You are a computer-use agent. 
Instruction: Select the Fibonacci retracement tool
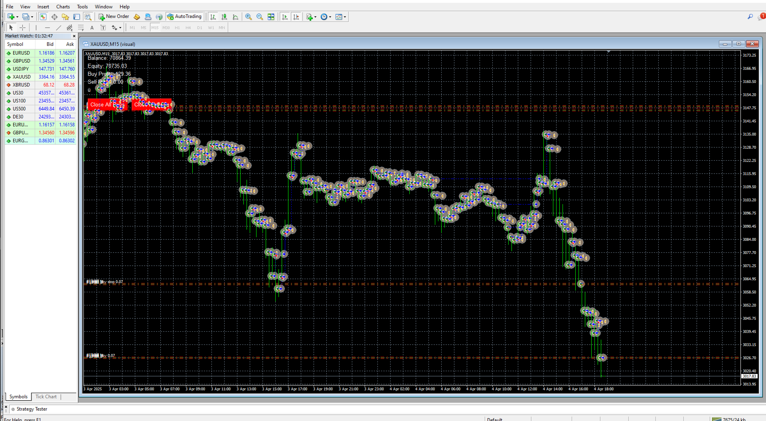pyautogui.click(x=81, y=28)
